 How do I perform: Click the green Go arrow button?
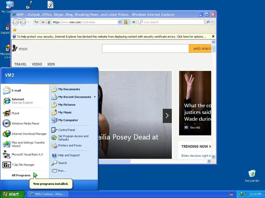pyautogui.click(x=134, y=22)
